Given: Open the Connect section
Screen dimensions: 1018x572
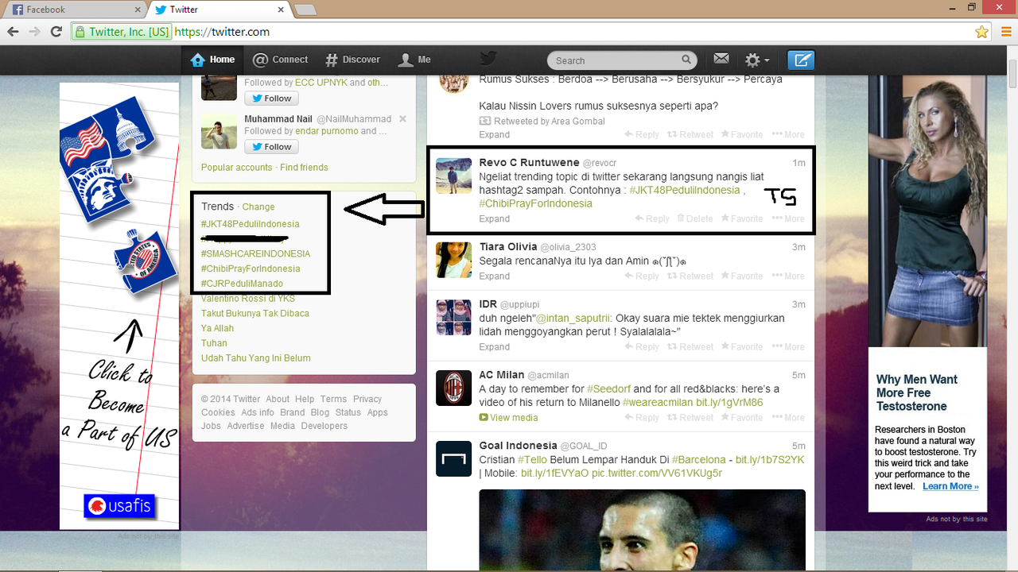Looking at the screenshot, I should click(280, 60).
